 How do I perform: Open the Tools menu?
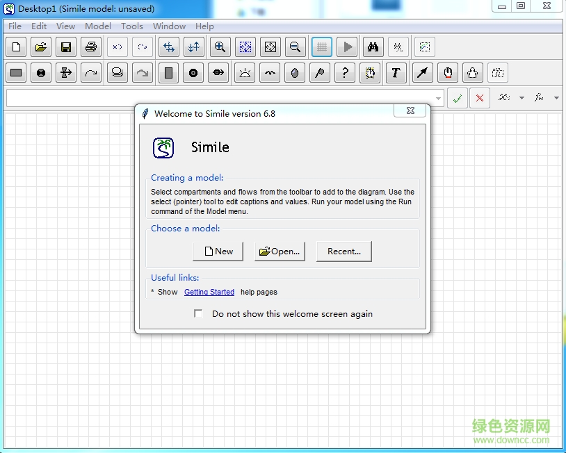pyautogui.click(x=131, y=26)
